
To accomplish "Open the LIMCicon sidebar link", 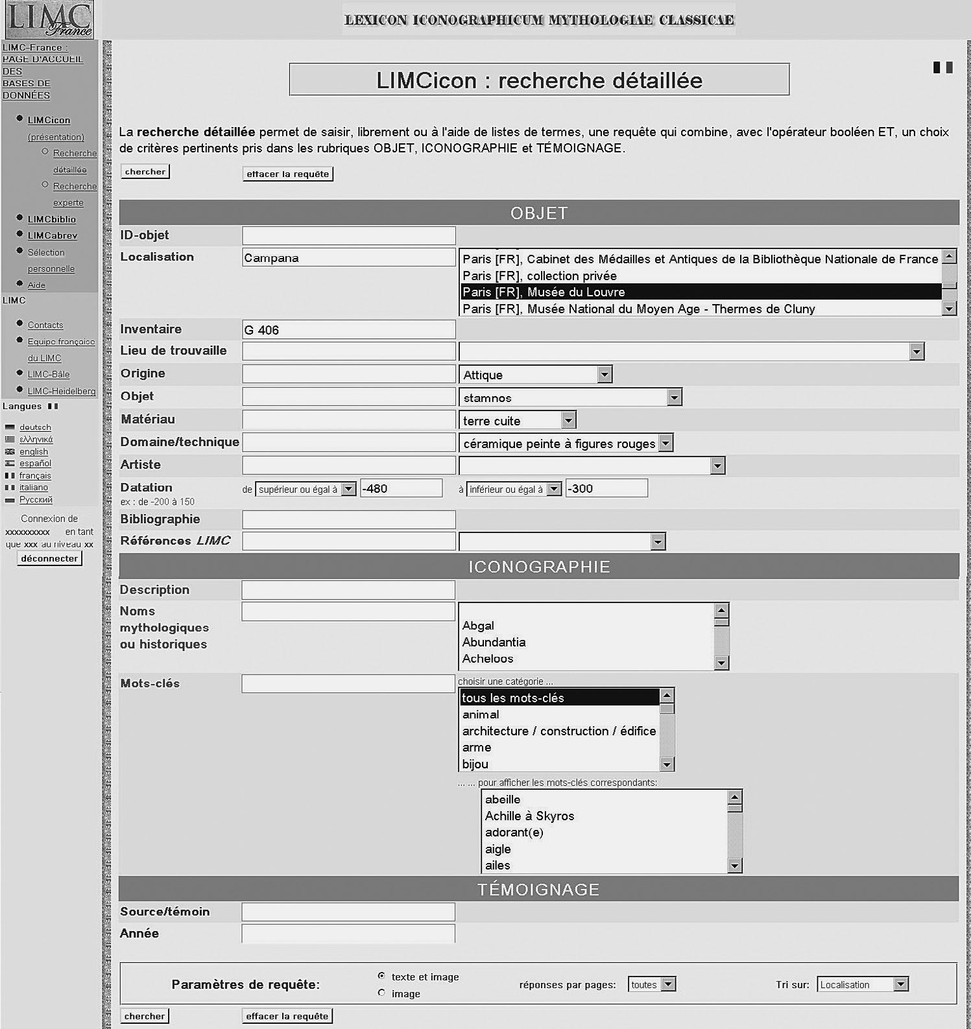I will (x=49, y=120).
